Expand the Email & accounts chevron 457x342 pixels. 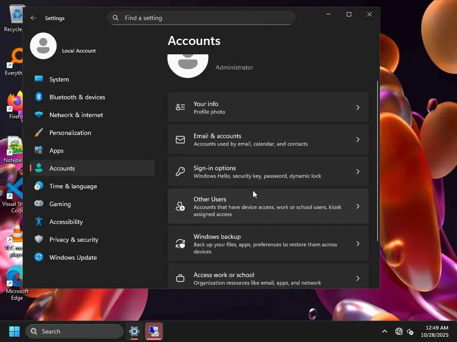click(x=358, y=139)
